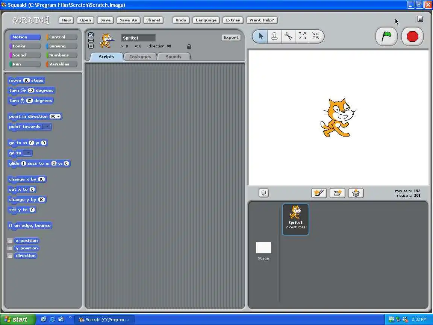Expand the quick launch chevron on the taskbar
This screenshot has width=433, height=325.
(70, 317)
